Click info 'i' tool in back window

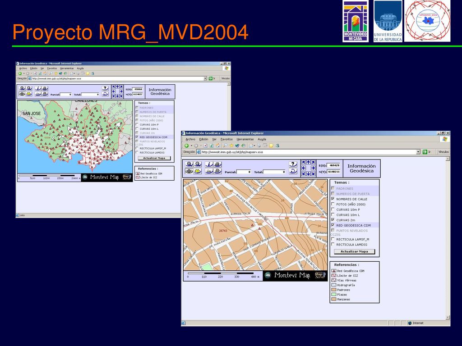(38, 88)
